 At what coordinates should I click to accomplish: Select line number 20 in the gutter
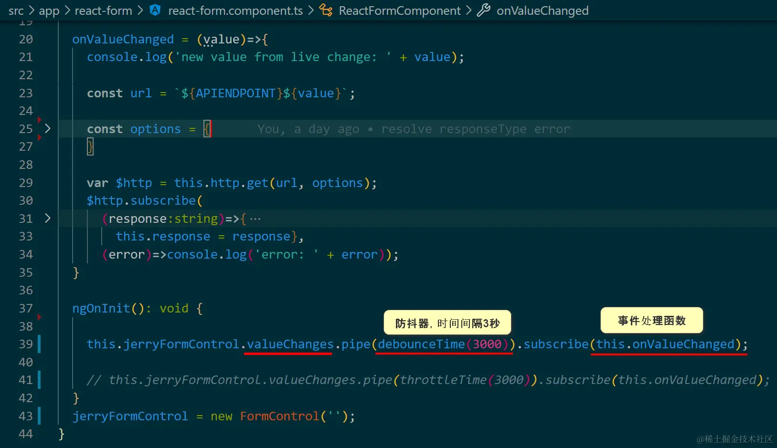point(26,39)
